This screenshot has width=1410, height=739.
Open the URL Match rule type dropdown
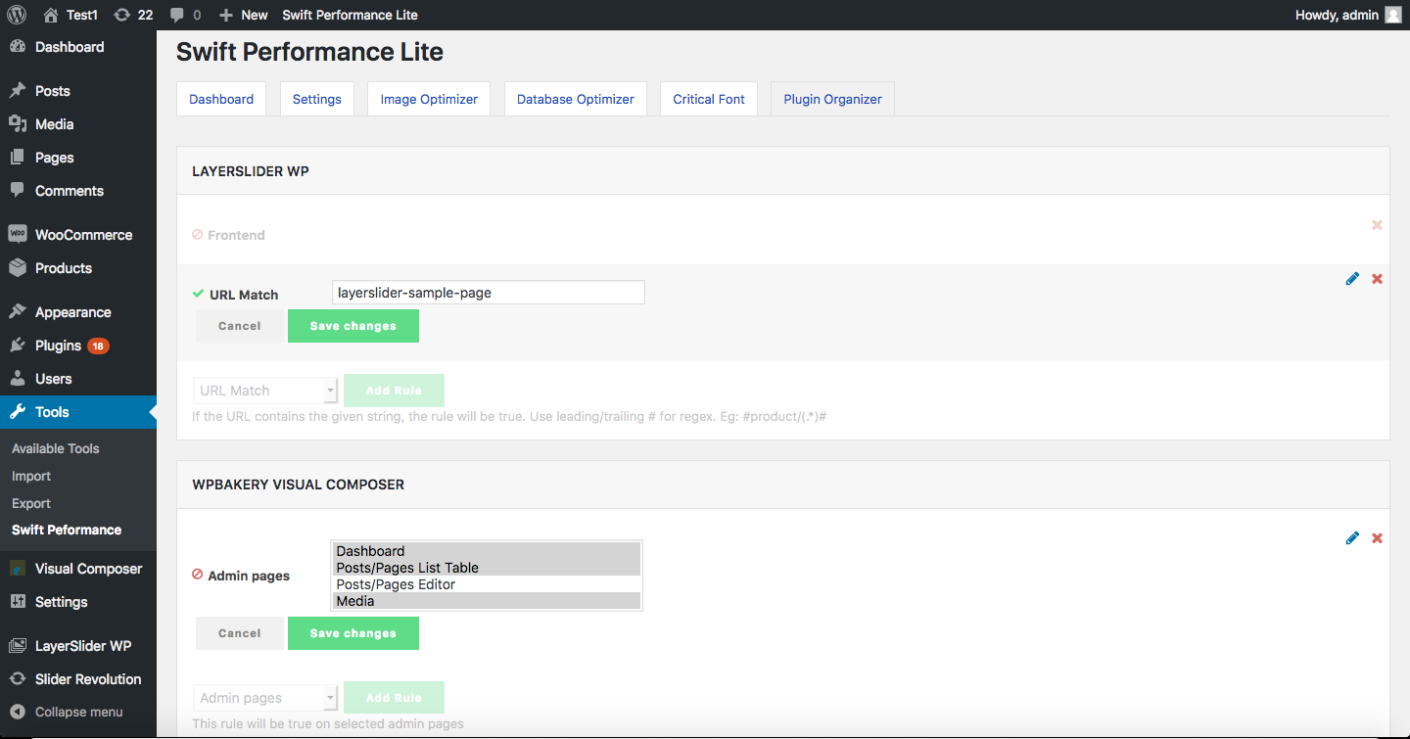[265, 391]
